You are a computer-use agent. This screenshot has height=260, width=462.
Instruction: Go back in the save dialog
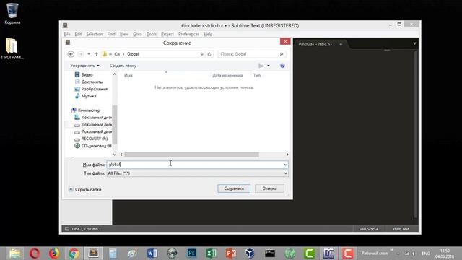click(x=71, y=54)
